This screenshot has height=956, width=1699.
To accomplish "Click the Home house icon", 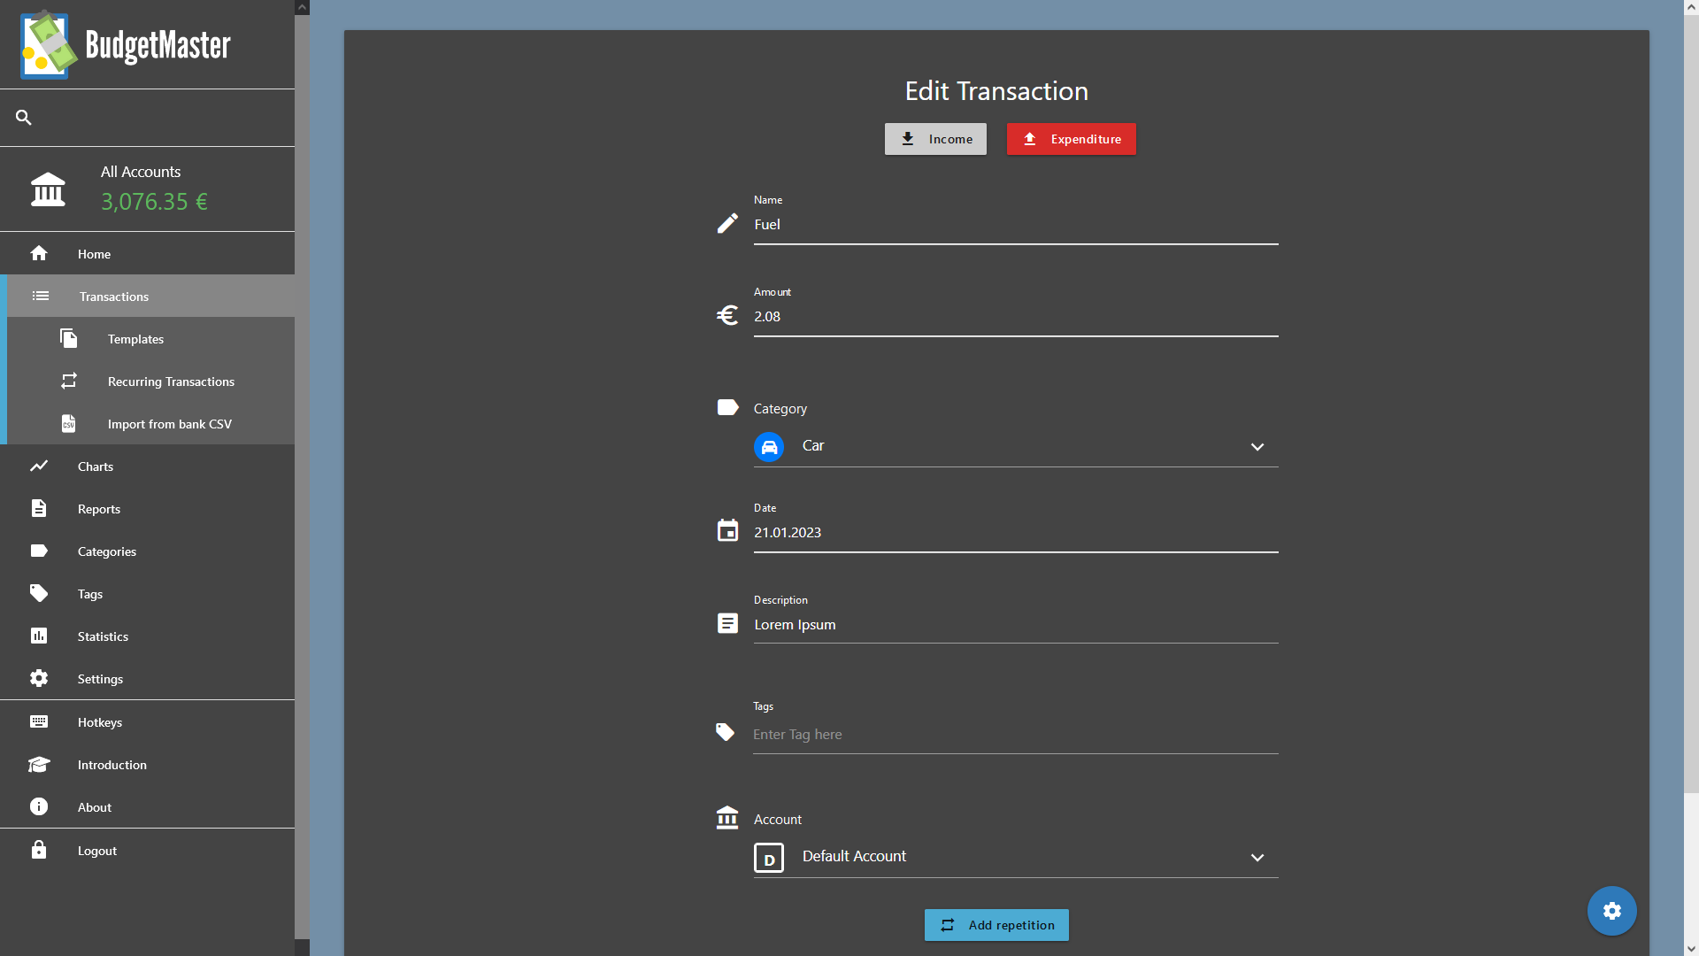I will click(39, 253).
